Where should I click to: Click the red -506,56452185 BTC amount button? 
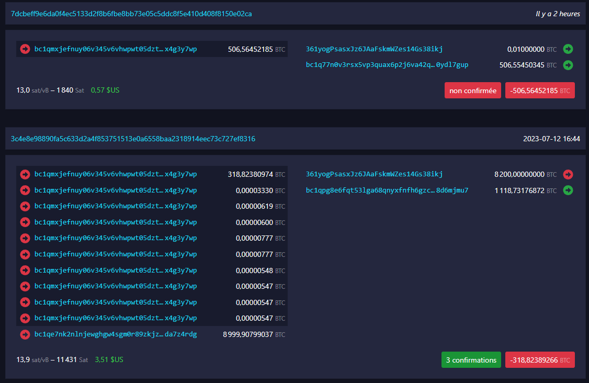pyautogui.click(x=540, y=90)
